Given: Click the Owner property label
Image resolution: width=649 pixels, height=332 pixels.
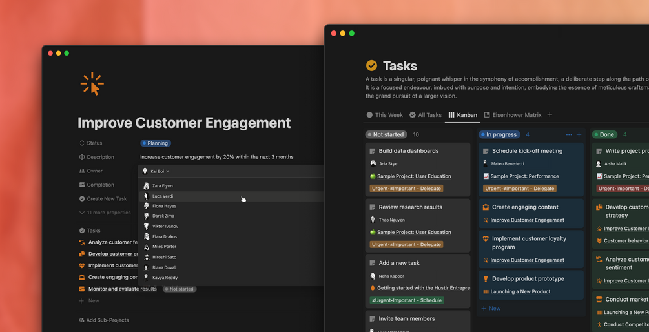Looking at the screenshot, I should click(90, 171).
